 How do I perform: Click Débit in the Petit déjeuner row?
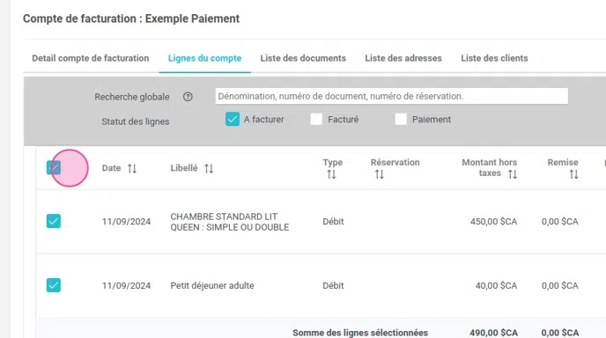coord(333,286)
